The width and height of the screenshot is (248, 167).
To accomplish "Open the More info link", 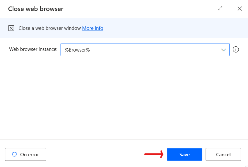I will (x=93, y=28).
